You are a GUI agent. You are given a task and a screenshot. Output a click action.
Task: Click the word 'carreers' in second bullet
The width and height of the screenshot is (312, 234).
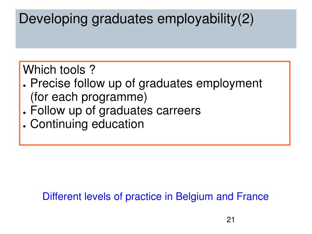pos(179,111)
